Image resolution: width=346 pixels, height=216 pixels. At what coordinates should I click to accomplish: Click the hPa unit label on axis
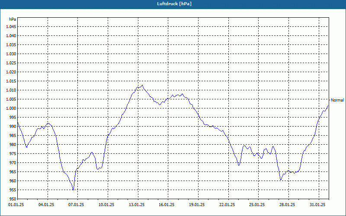tap(13, 19)
